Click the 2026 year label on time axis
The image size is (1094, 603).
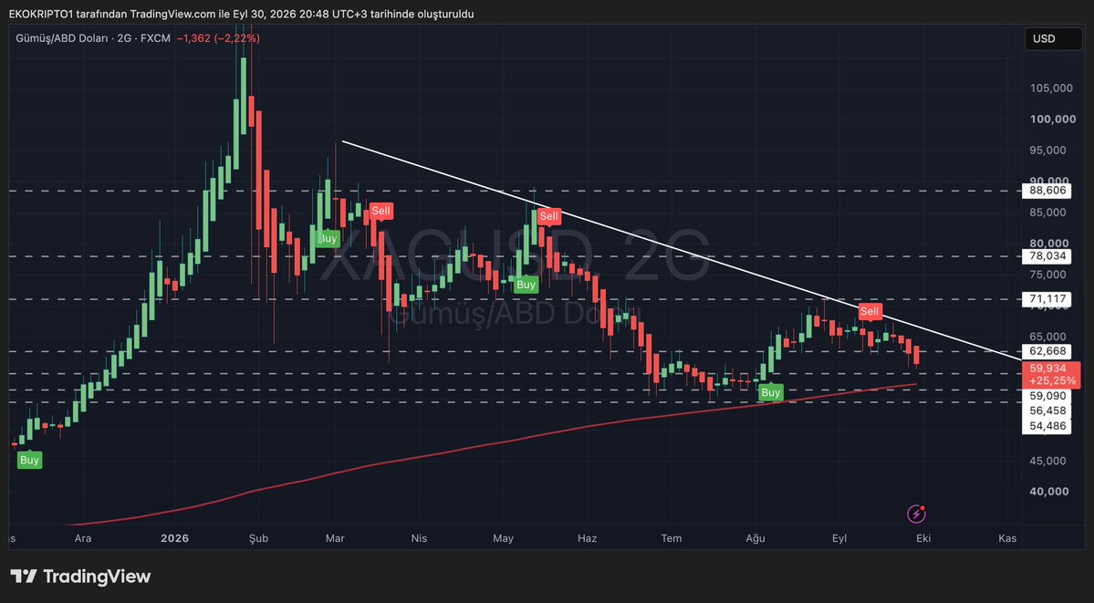click(x=174, y=538)
